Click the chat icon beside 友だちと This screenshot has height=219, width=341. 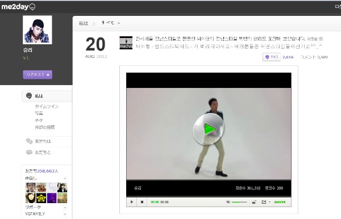pos(29,152)
